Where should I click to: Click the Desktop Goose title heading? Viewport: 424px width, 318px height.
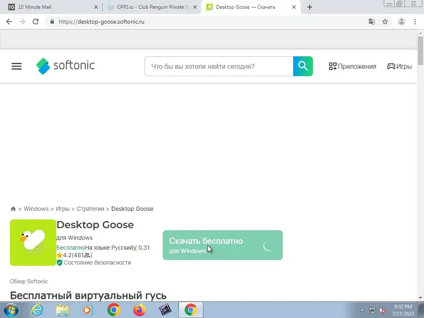click(95, 225)
